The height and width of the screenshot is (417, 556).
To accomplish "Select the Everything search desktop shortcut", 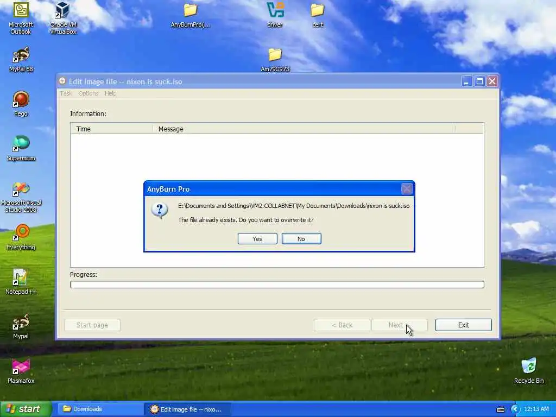I will (x=21, y=238).
